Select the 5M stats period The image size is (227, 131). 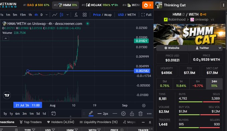tap(165, 84)
